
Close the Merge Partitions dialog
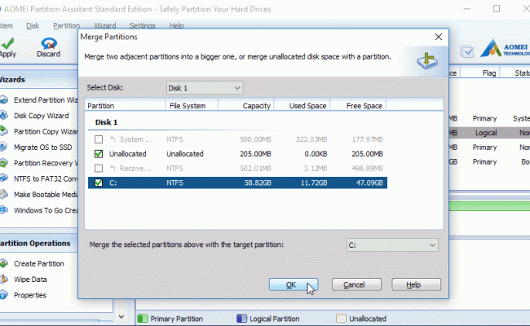pyautogui.click(x=439, y=37)
